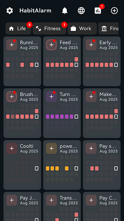This screenshot has height=221, width=124.
Task: Open the globe language icon
Action: (81, 10)
